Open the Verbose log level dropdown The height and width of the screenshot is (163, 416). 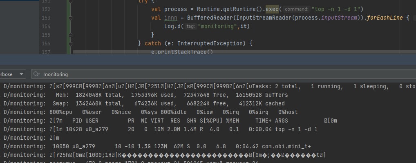coord(13,74)
